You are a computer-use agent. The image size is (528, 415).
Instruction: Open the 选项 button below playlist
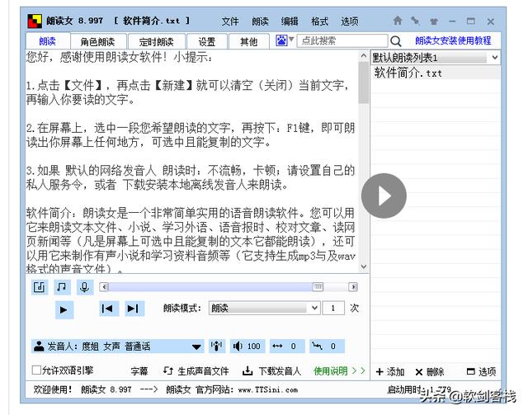[x=481, y=372]
